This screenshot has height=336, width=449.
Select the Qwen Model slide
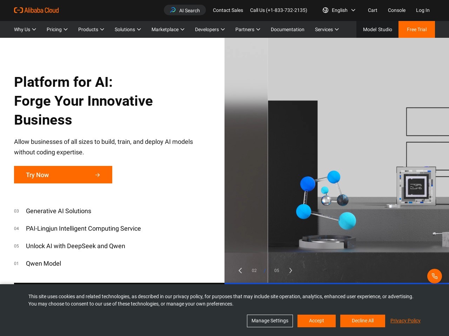tap(43, 264)
